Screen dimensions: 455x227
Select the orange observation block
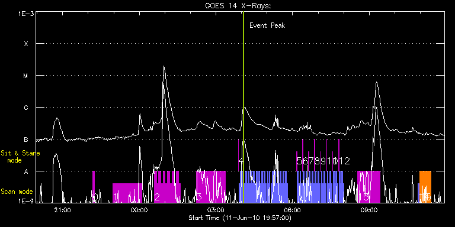click(x=425, y=187)
